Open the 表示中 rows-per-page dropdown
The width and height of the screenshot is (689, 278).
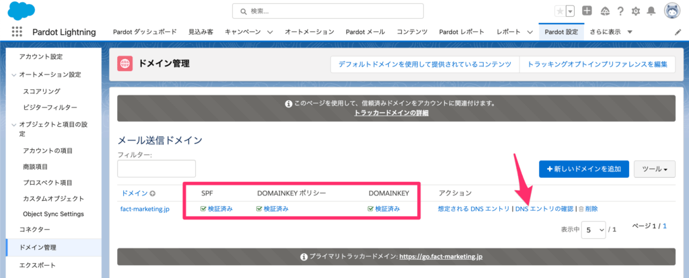click(593, 230)
